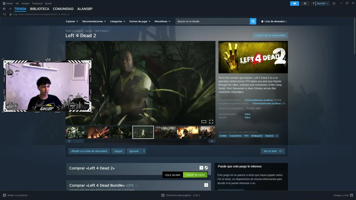Go back with the left arrow

tap(4, 9)
